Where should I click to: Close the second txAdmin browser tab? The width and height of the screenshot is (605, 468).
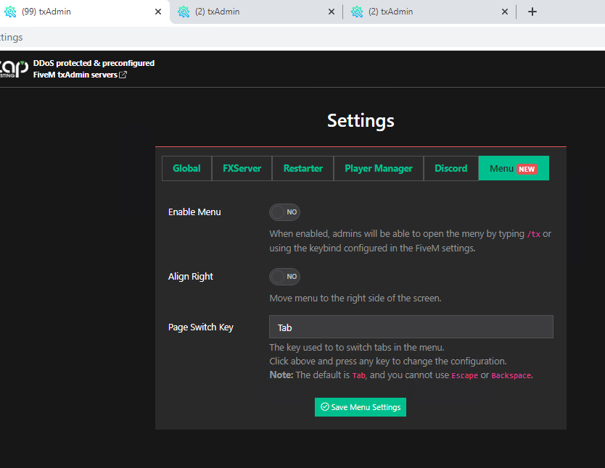coord(332,12)
